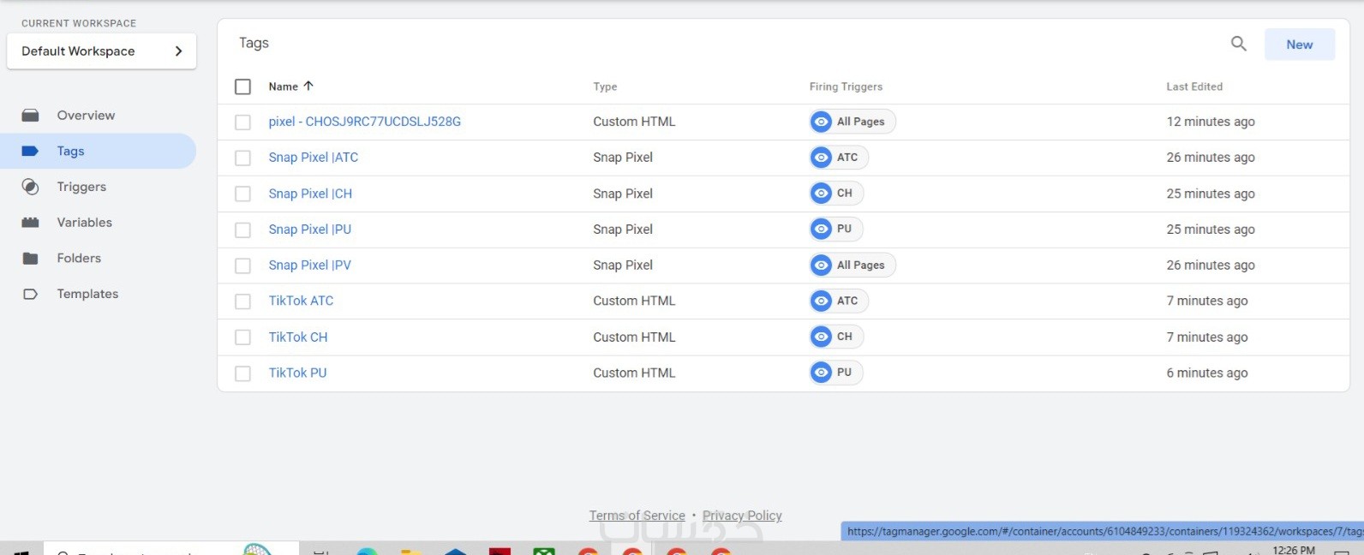Click the Triggers target icon in sidebar
The image size is (1364, 555).
30,187
